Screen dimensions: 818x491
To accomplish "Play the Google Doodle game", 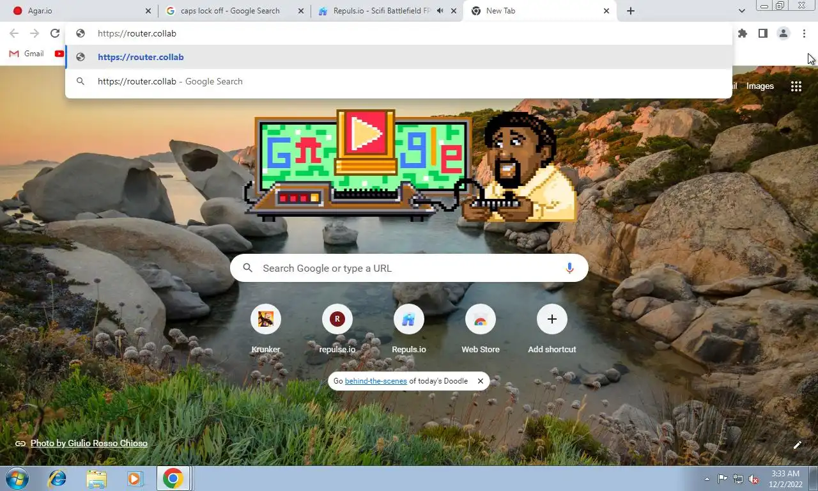I will (366, 134).
